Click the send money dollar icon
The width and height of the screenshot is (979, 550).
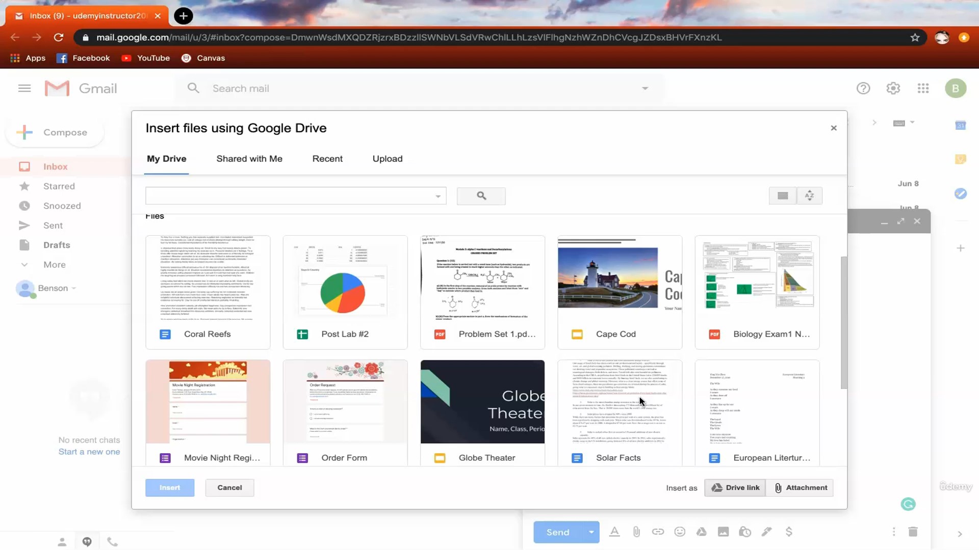[x=789, y=532]
